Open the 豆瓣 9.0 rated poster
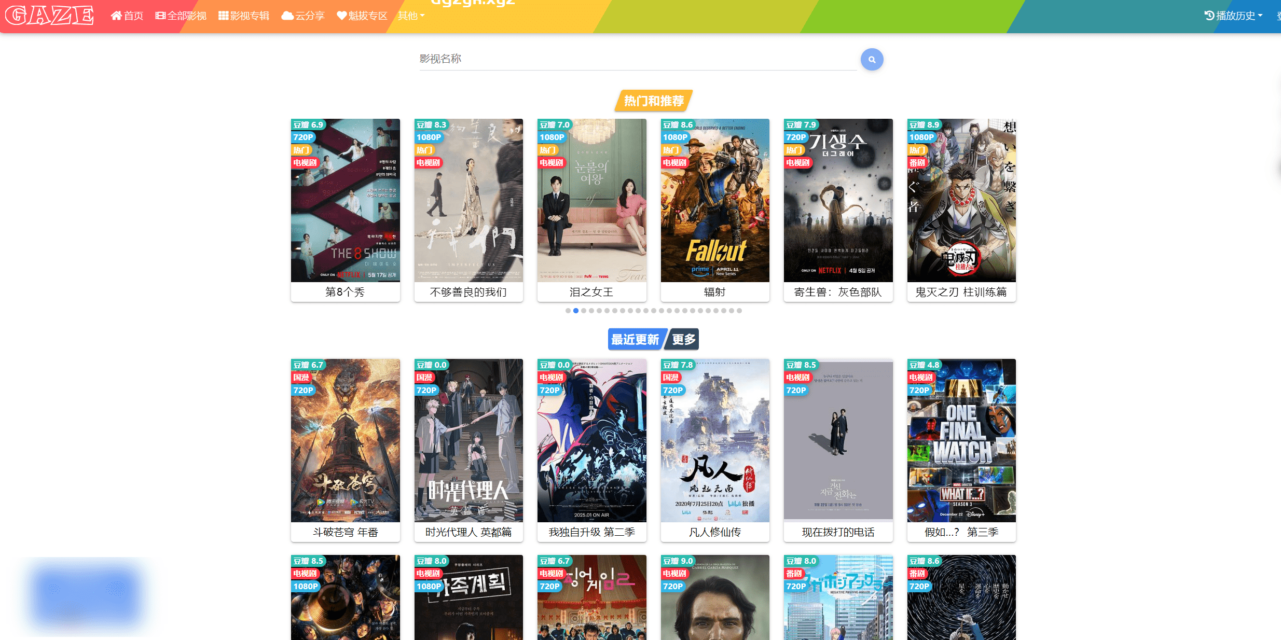 (x=715, y=597)
